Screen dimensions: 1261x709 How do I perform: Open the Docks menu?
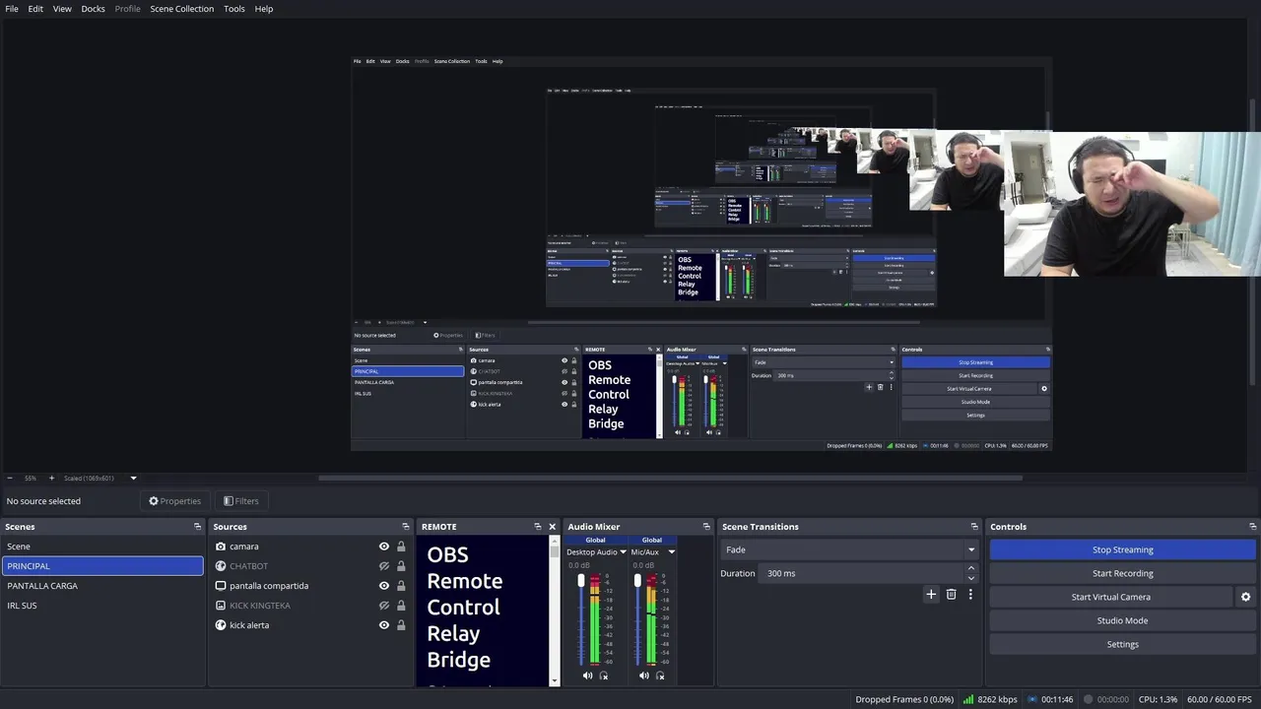pos(93,9)
